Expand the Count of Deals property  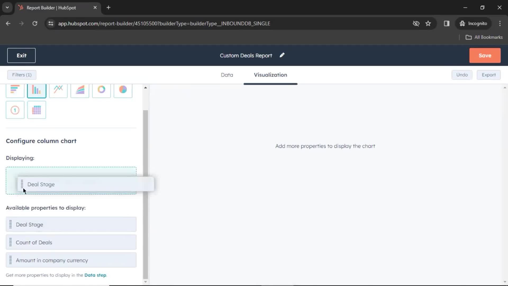(71, 242)
